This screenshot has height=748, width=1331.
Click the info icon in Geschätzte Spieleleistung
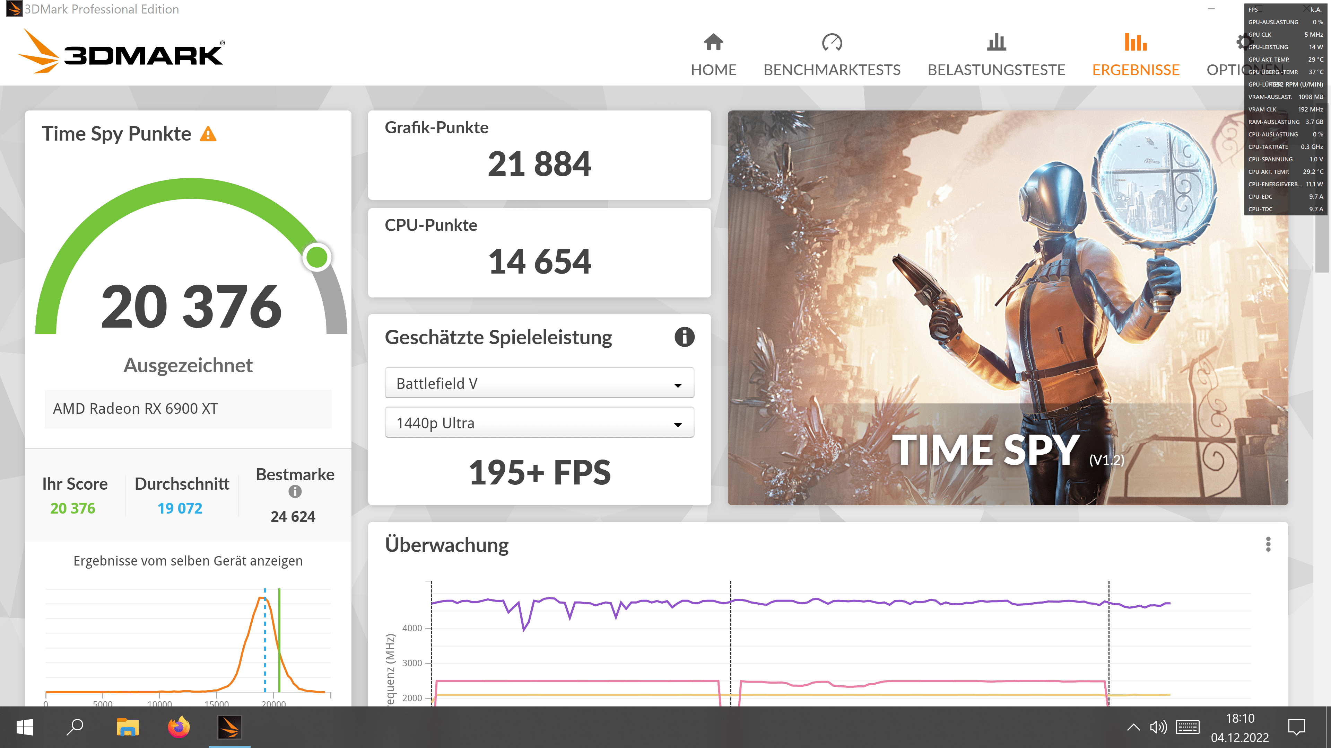point(684,337)
